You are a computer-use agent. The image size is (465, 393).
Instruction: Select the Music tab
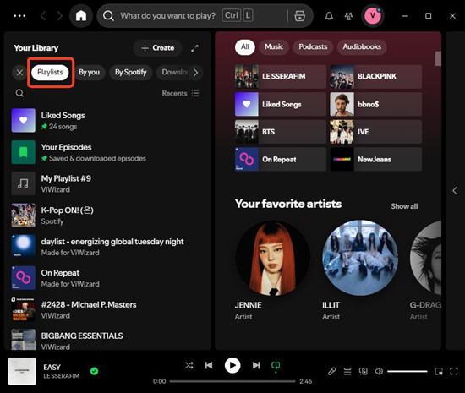tap(274, 47)
